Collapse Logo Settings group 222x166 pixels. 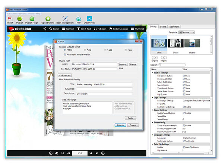[152, 98]
